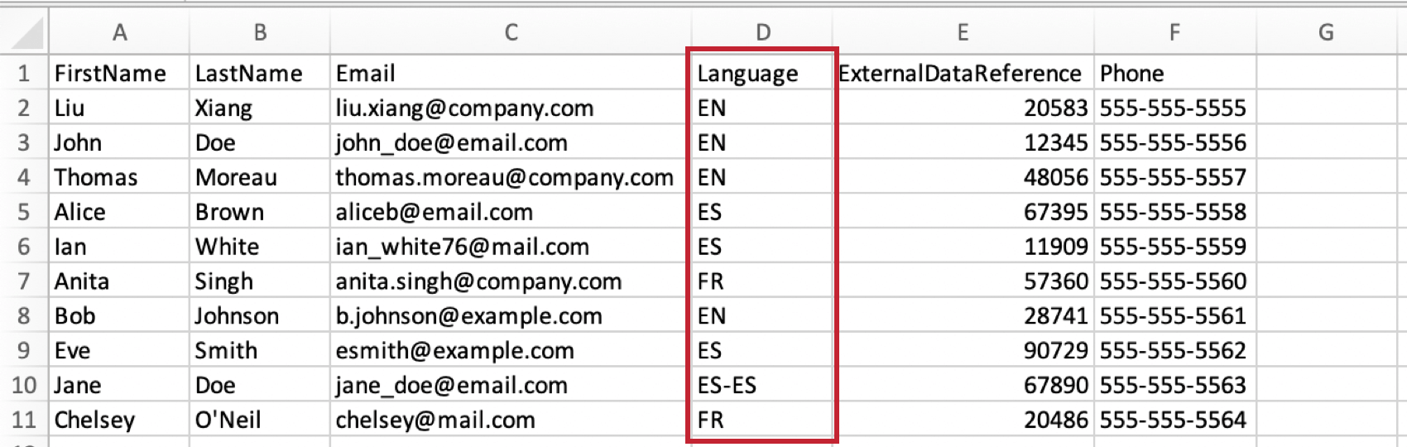Image resolution: width=1407 pixels, height=447 pixels.
Task: Select column A header
Action: pos(119,32)
